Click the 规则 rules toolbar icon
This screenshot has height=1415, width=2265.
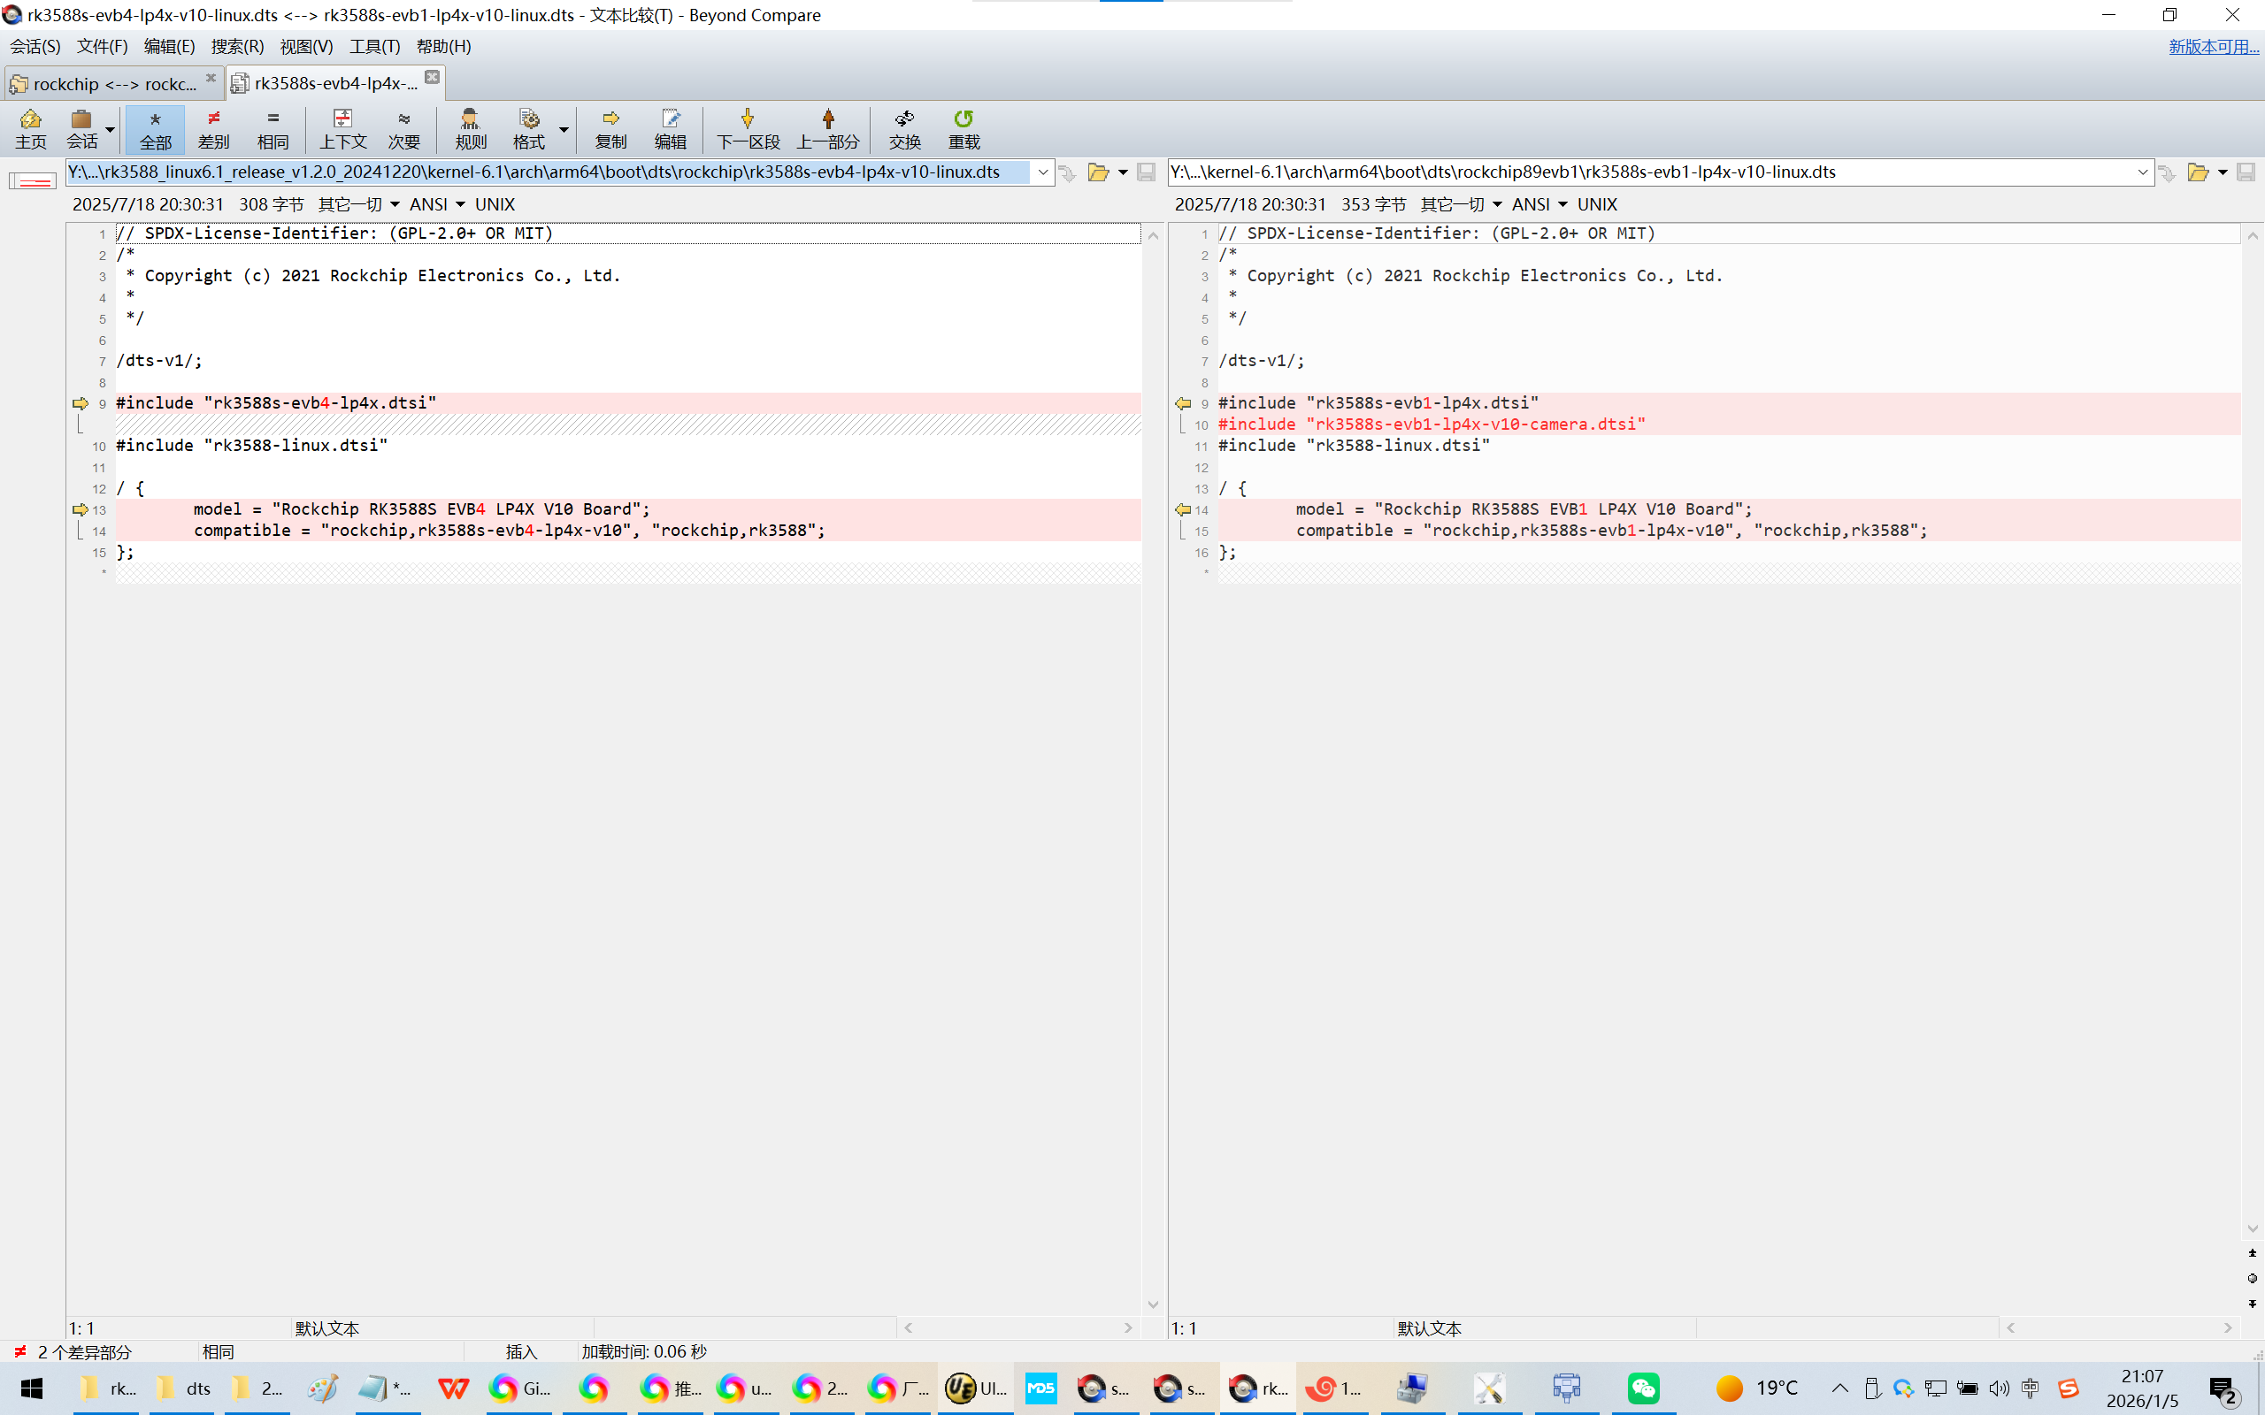pos(470,128)
